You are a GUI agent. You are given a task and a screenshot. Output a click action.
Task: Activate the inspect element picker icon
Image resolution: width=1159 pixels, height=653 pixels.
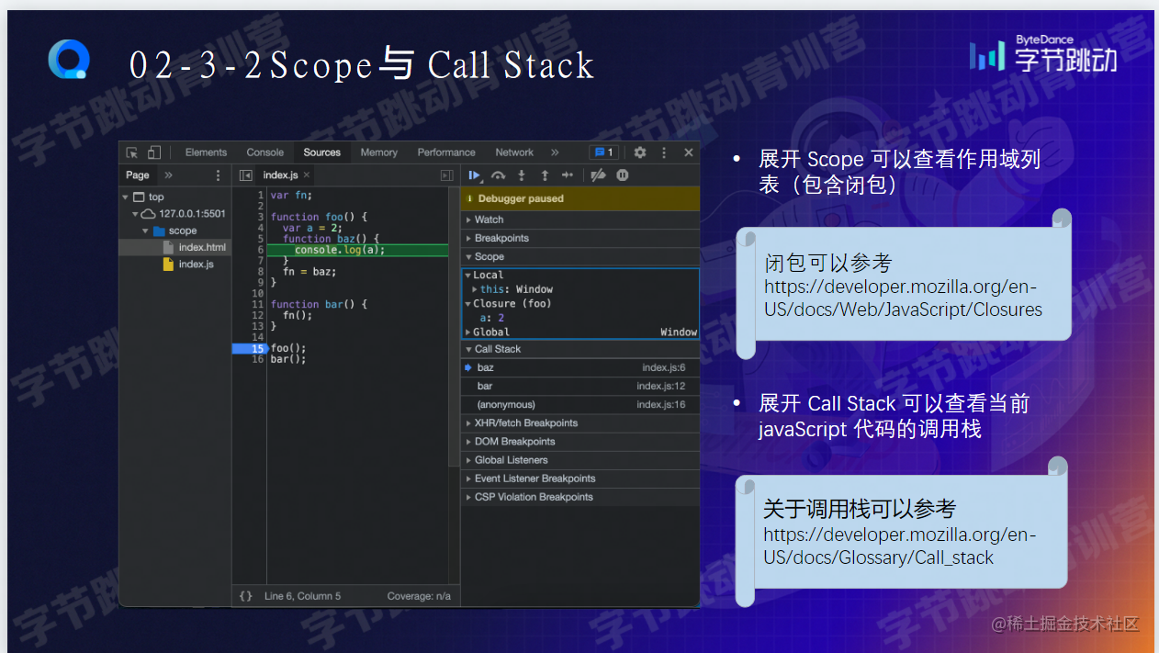coord(132,152)
